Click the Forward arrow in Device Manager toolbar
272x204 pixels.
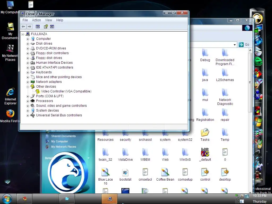pos(29,27)
